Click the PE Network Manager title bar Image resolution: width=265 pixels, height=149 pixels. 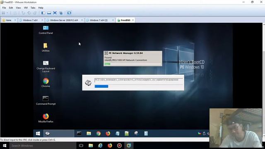(x=132, y=53)
